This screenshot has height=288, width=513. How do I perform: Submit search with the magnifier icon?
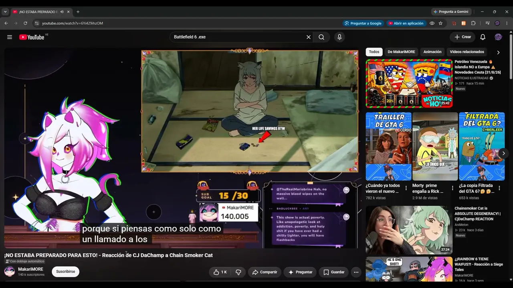click(x=321, y=37)
